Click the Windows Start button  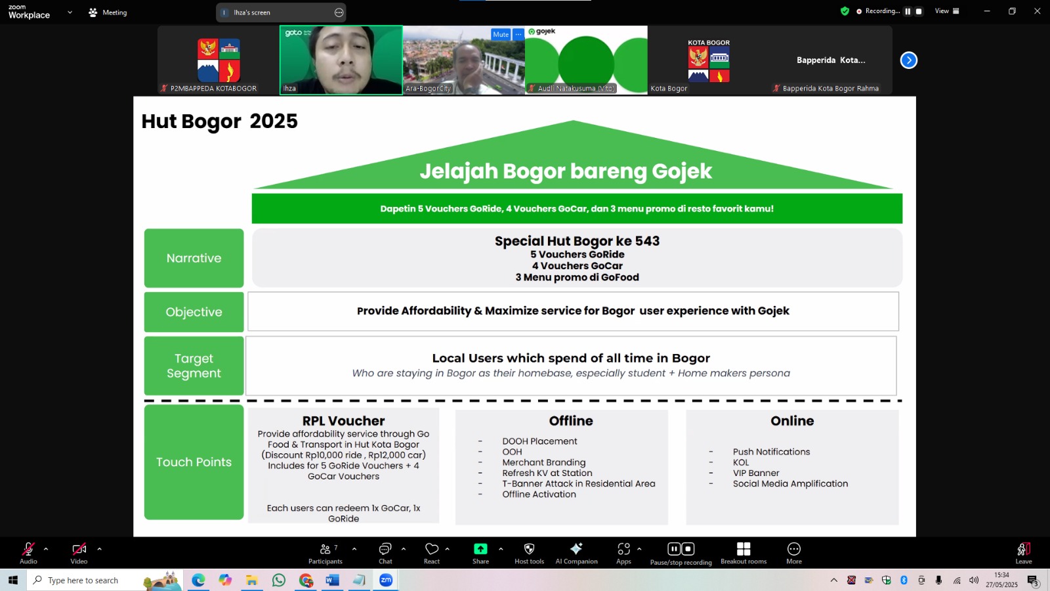(x=13, y=580)
